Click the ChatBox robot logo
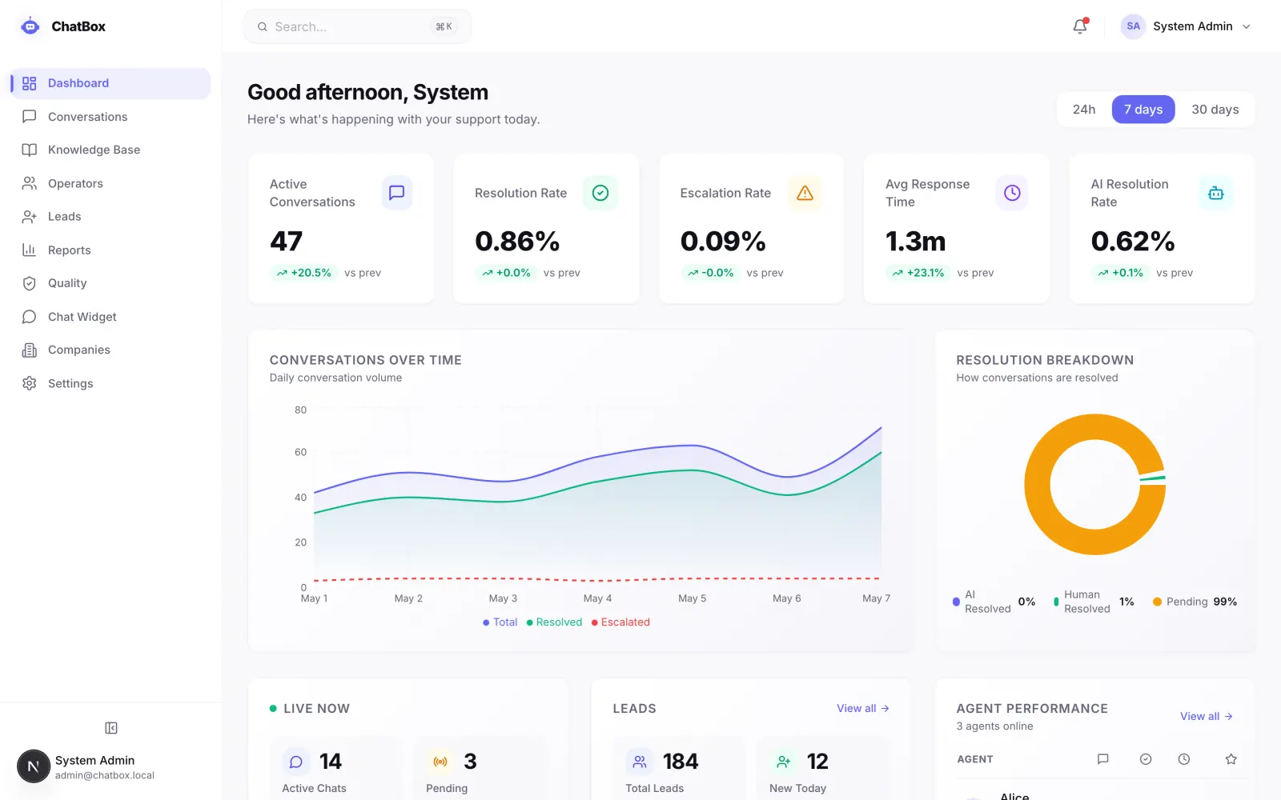Viewport: 1281px width, 800px height. pos(30,26)
